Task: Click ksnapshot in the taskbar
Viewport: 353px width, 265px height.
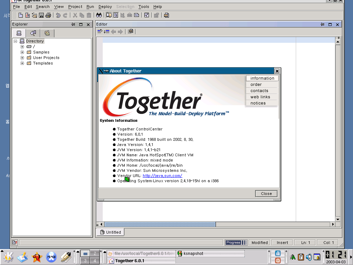Action: point(210,254)
